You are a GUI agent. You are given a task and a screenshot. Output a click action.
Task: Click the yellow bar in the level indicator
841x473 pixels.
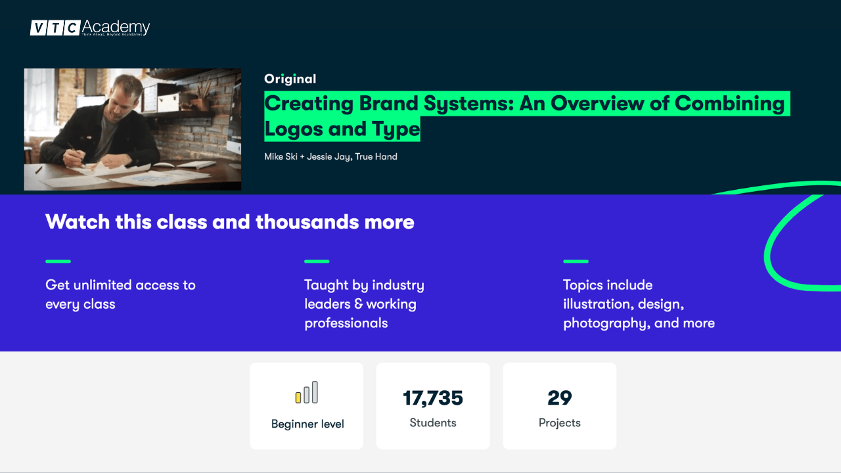(x=297, y=397)
